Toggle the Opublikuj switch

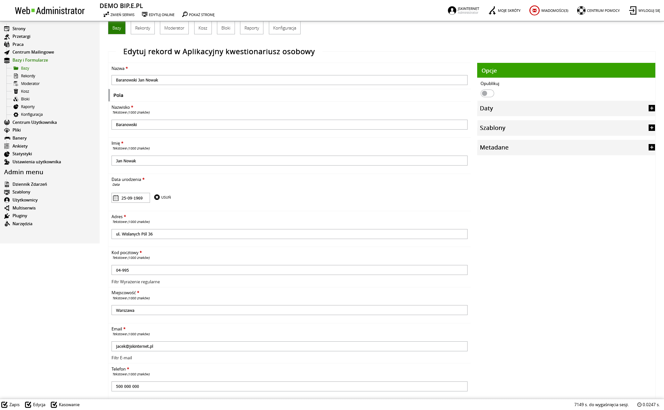[487, 93]
